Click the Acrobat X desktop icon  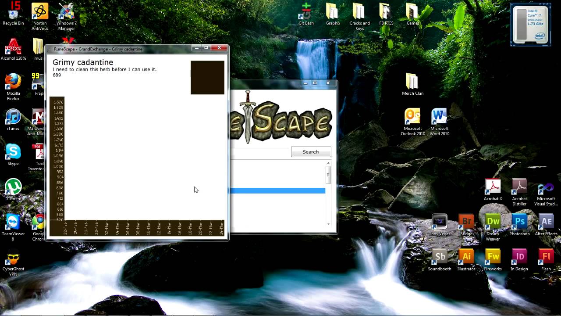pos(493,190)
